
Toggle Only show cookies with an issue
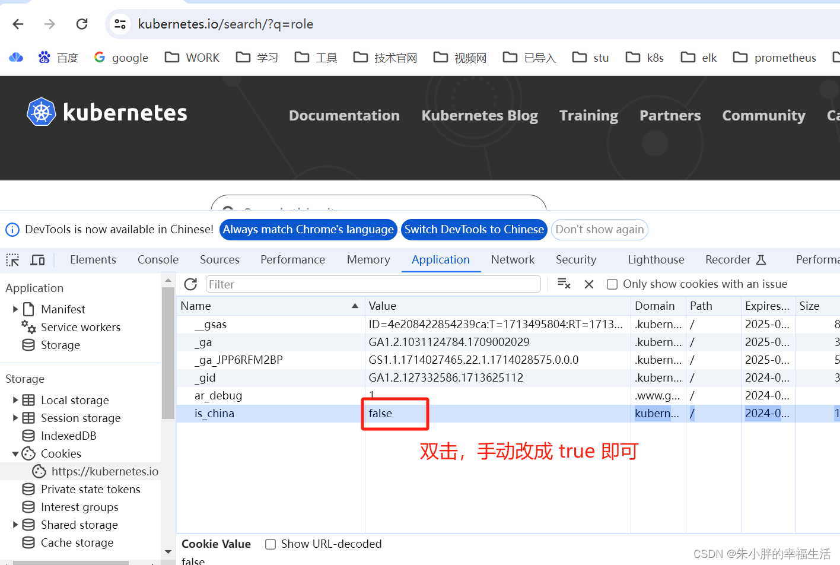[612, 284]
